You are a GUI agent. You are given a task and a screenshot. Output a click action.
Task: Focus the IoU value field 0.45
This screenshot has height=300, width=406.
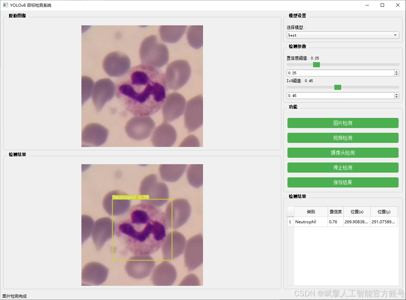(340, 96)
